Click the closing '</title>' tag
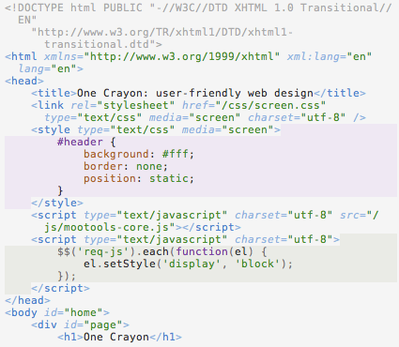 click(340, 93)
